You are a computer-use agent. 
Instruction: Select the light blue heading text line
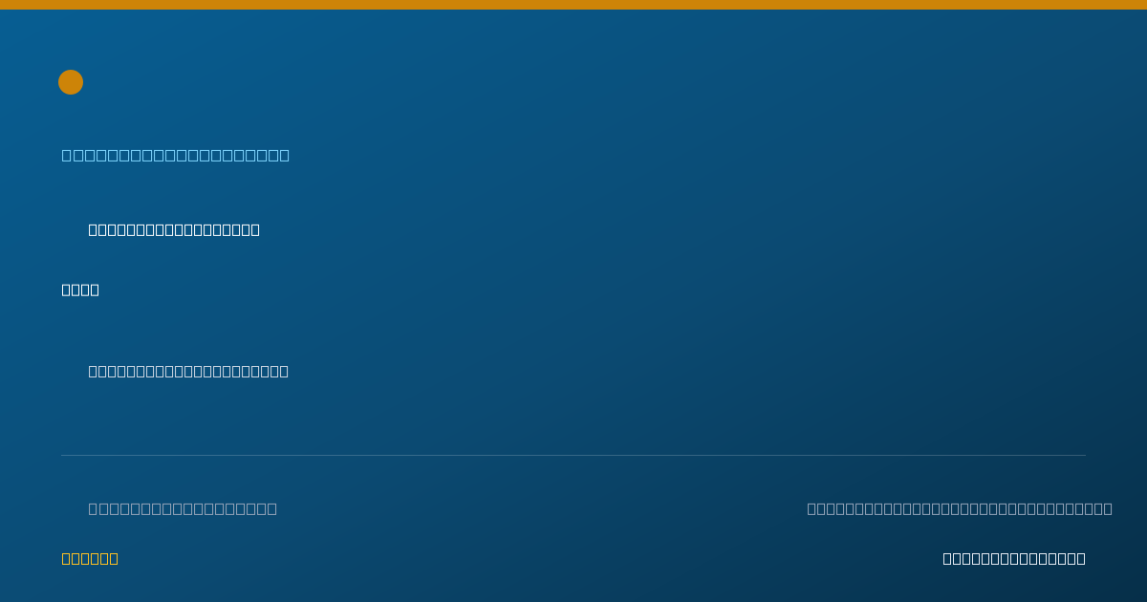tap(176, 155)
